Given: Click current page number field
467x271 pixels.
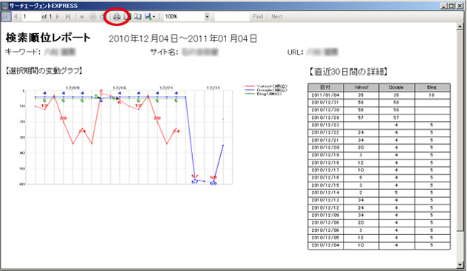Looking at the screenshot, I should 31,17.
